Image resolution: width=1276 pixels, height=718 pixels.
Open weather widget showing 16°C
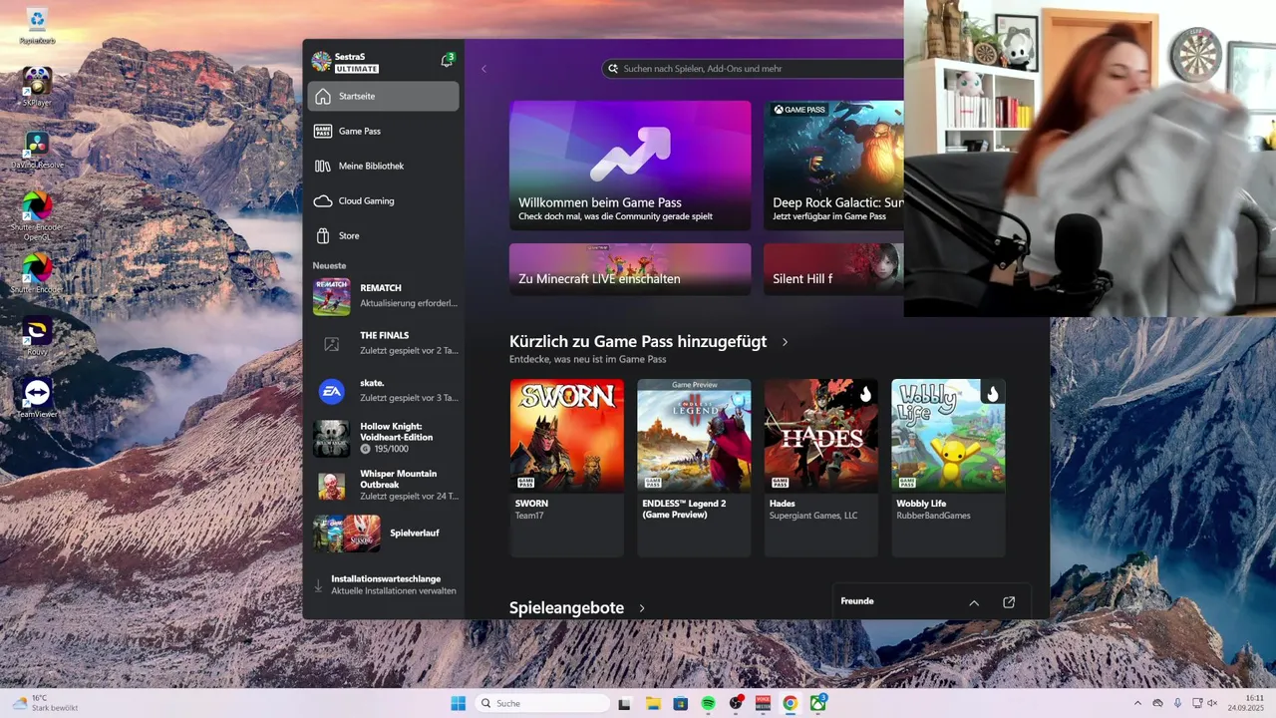pyautogui.click(x=45, y=703)
